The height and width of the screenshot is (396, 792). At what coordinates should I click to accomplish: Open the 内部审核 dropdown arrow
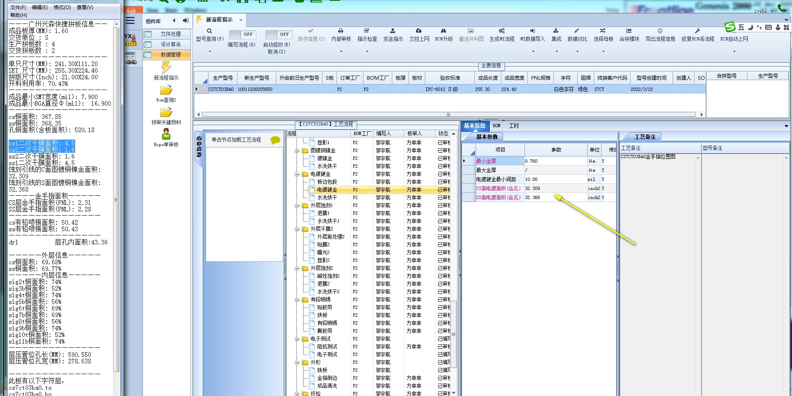point(341,52)
